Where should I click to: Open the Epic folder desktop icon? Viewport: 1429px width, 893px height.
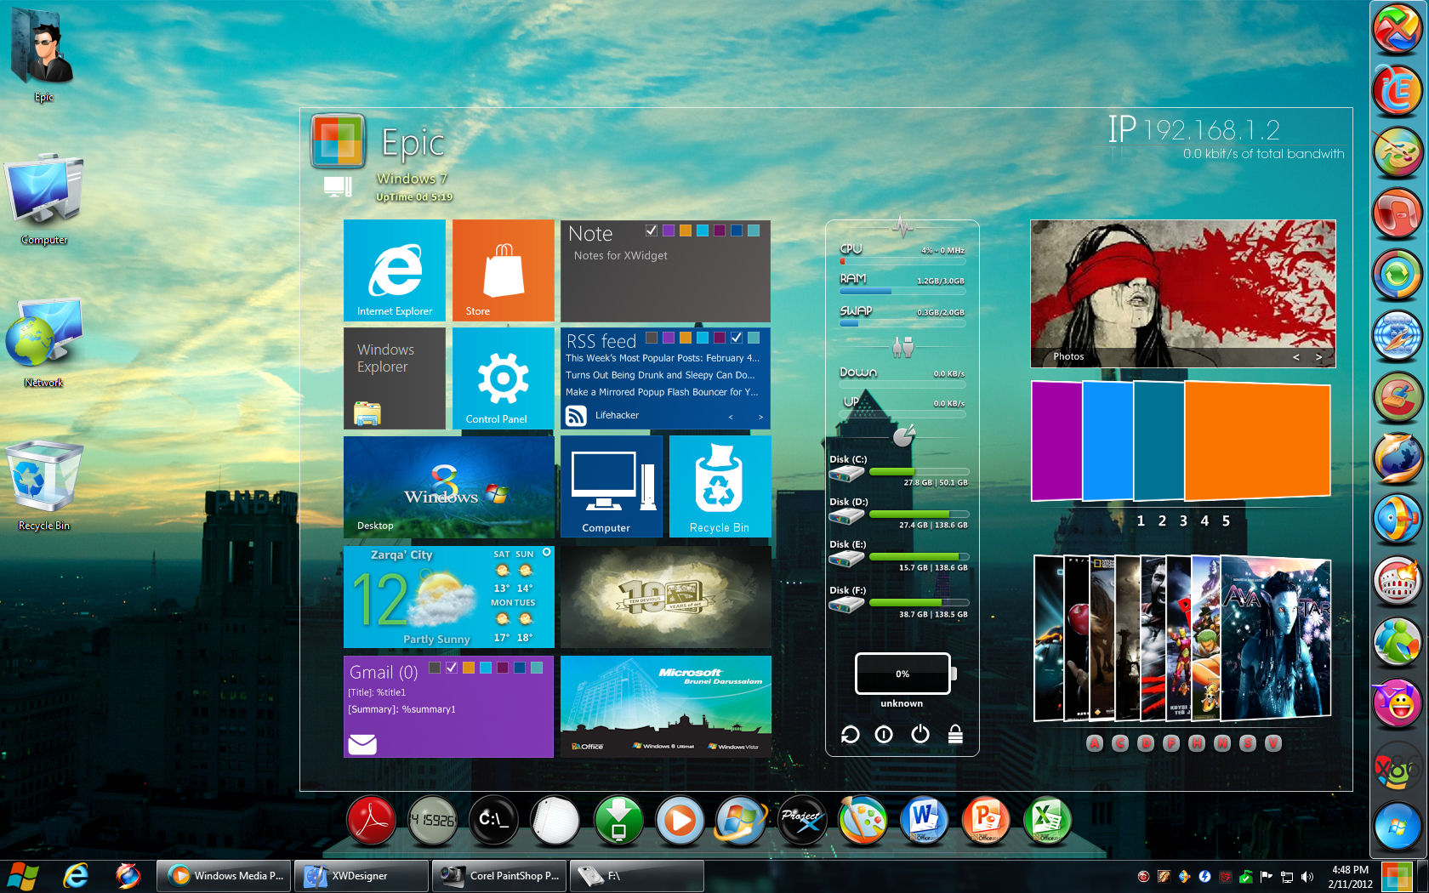pyautogui.click(x=42, y=54)
